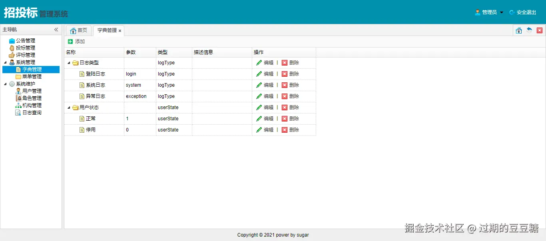Viewport: 546px width, 241px height.
Task: Click the 机构管理 org-chart icon
Action: [18, 106]
